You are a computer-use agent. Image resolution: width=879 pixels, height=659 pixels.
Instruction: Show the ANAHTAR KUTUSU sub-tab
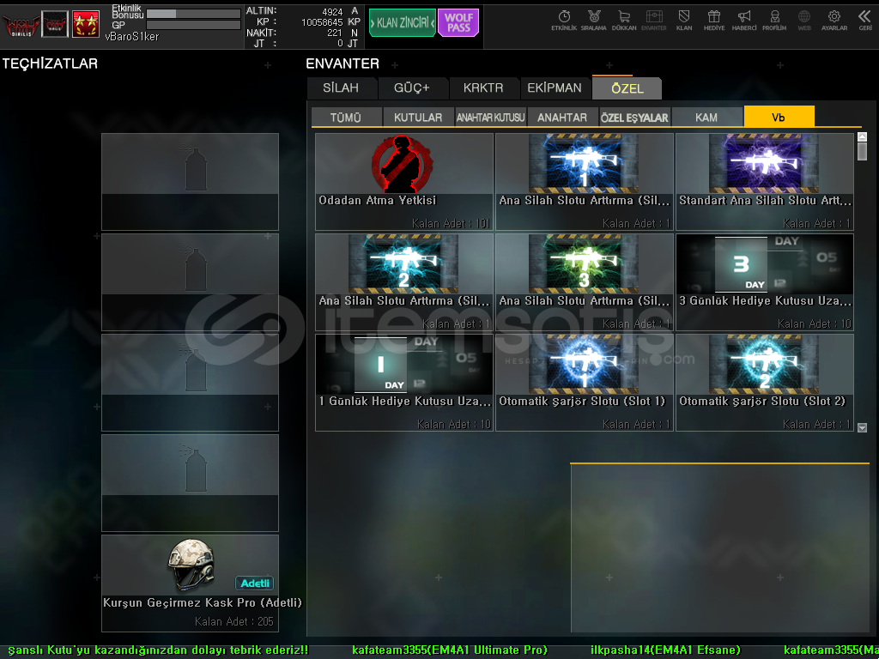[490, 117]
